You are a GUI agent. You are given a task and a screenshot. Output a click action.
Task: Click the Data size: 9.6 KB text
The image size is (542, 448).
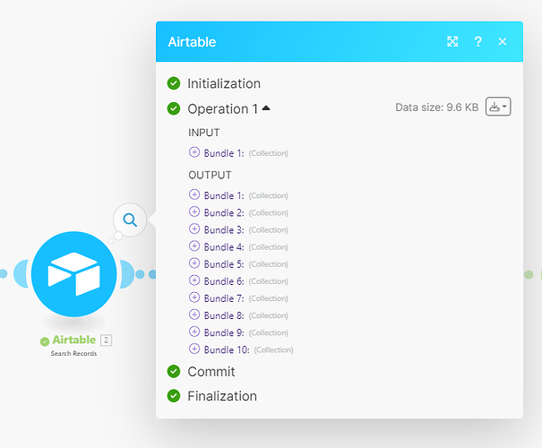[437, 108]
